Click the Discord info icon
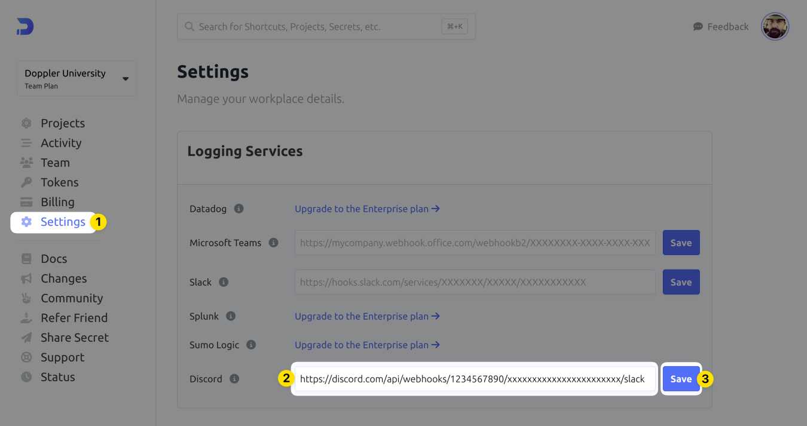 pos(234,379)
